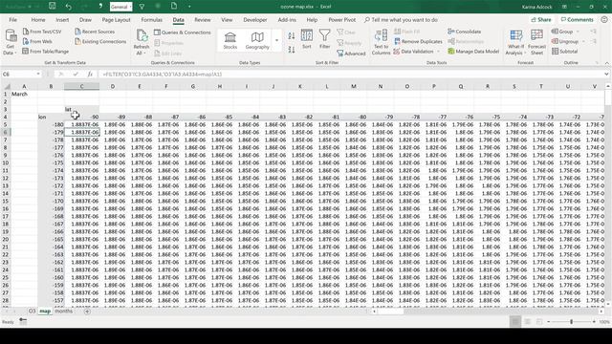Import data From Text/CSV
Viewport: 612px width, 344px height.
pyautogui.click(x=42, y=32)
